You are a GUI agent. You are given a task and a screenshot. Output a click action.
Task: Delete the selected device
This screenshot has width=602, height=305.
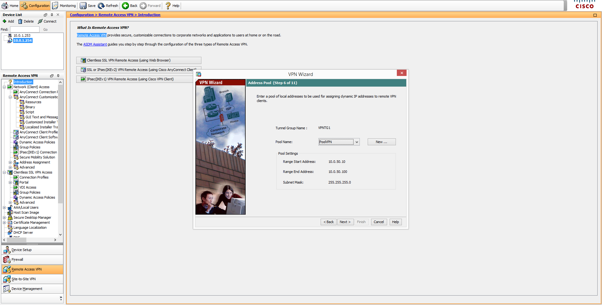click(x=26, y=21)
